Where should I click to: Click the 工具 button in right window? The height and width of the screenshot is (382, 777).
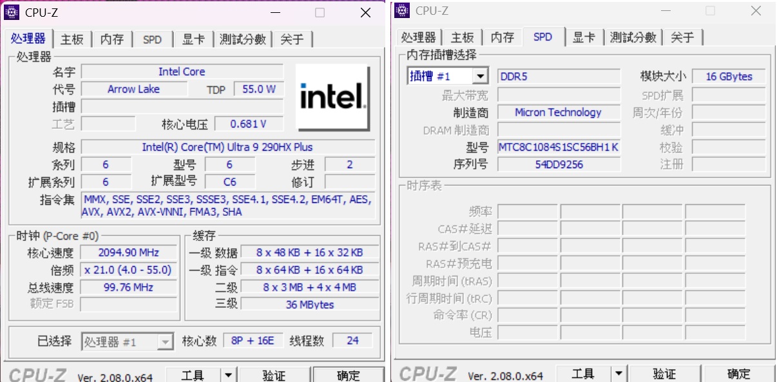point(583,374)
